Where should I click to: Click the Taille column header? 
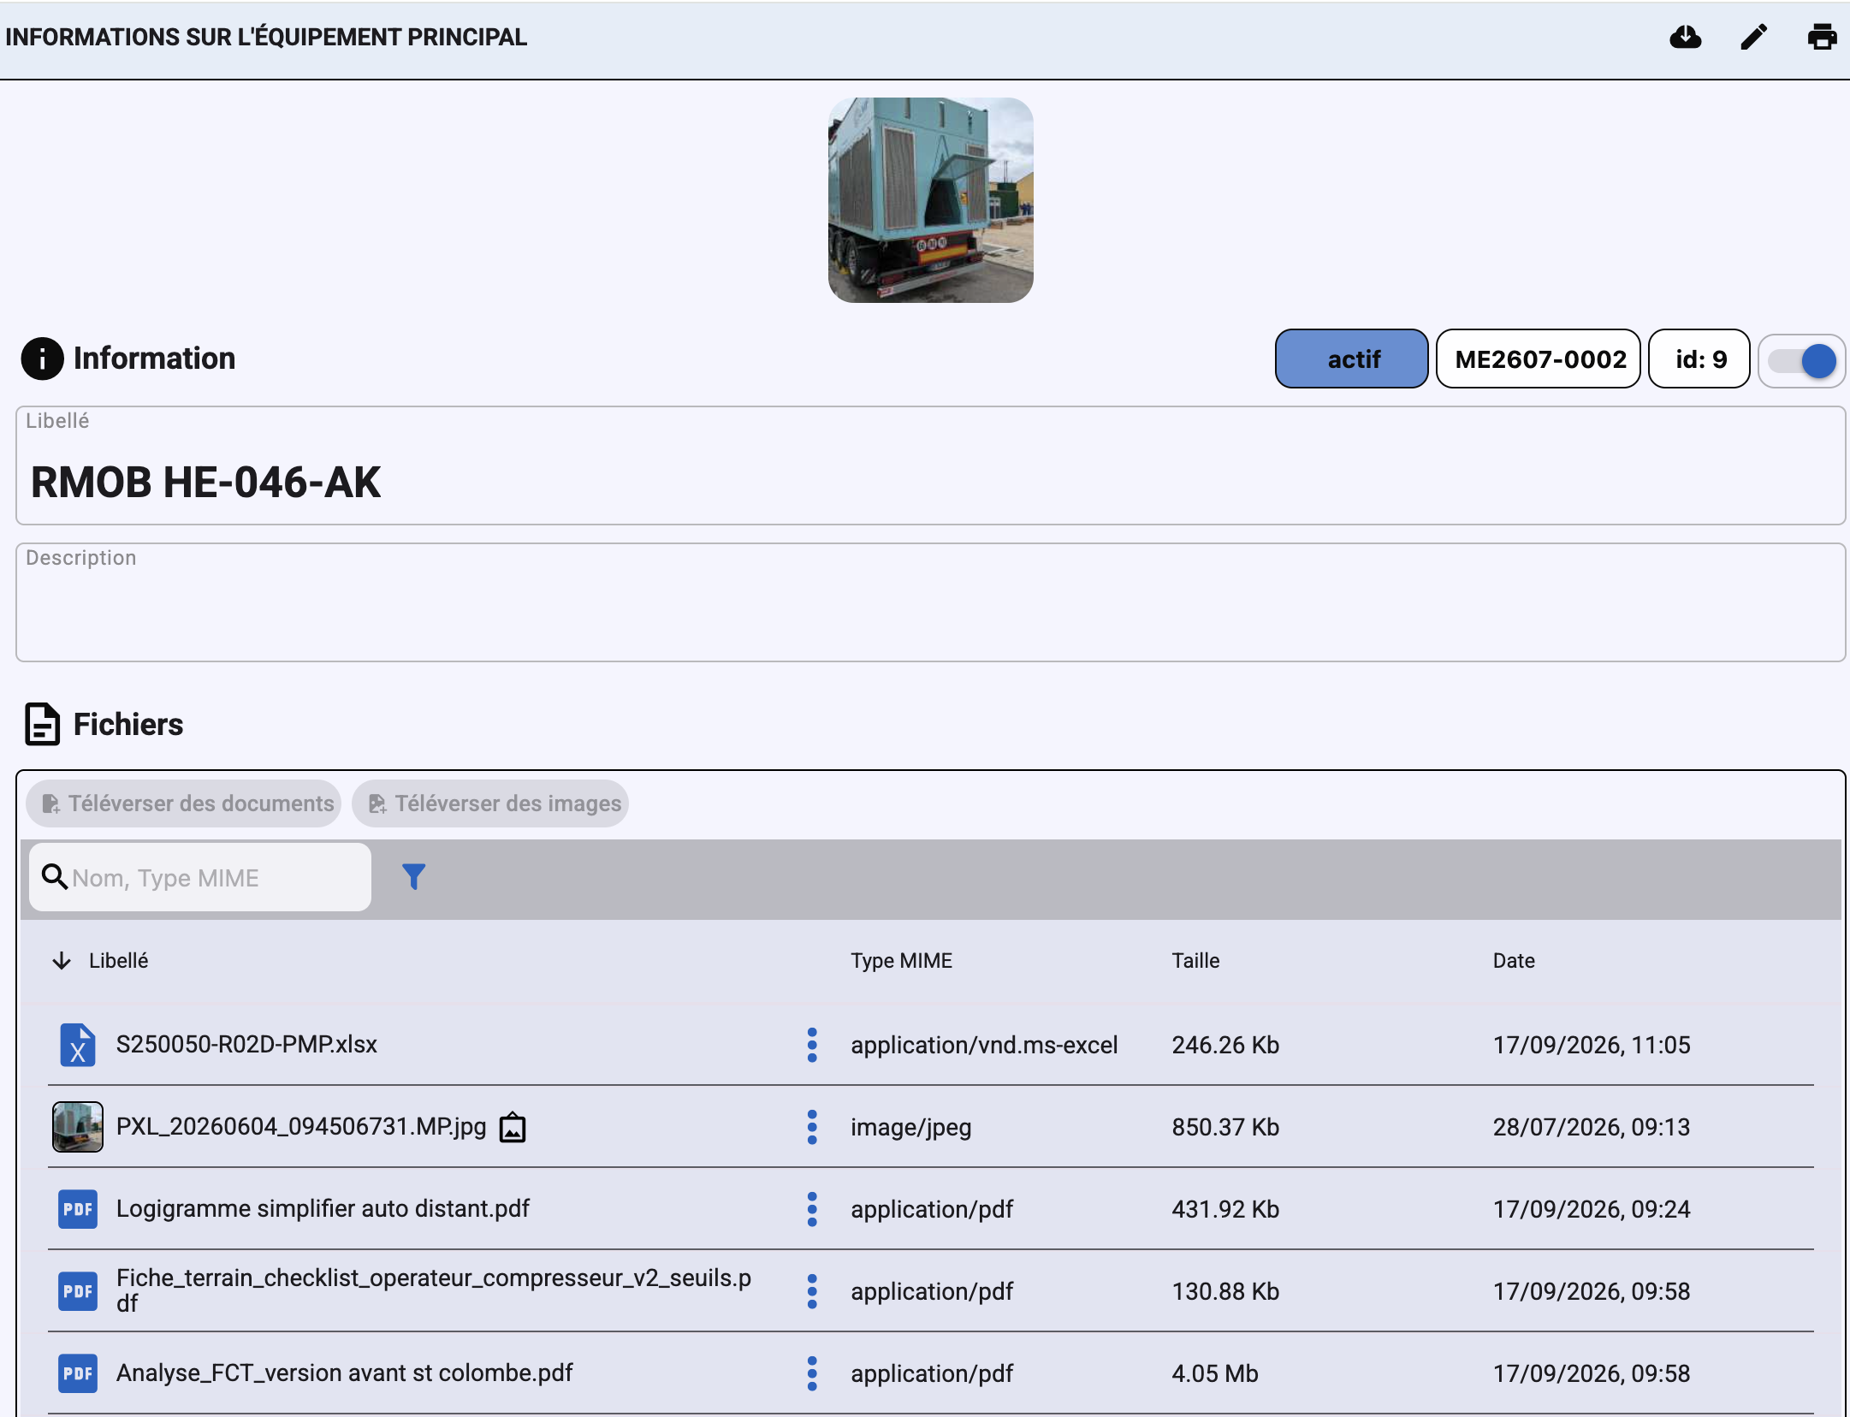click(1195, 961)
